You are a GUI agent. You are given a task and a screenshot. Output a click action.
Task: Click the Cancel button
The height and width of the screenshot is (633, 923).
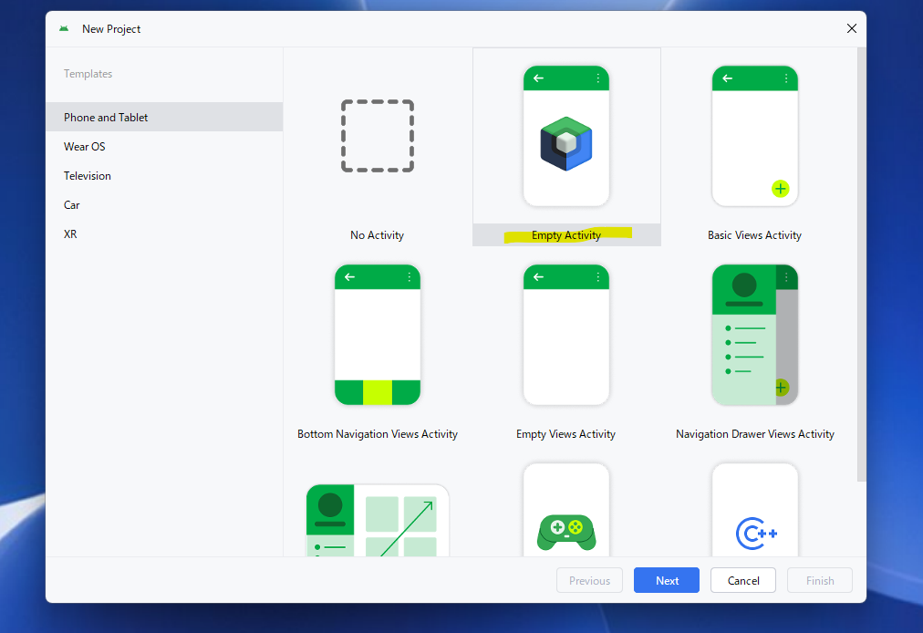click(x=743, y=581)
